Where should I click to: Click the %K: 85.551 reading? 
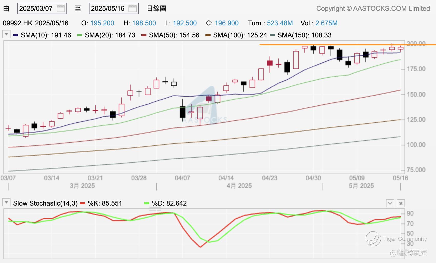[x=105, y=203]
